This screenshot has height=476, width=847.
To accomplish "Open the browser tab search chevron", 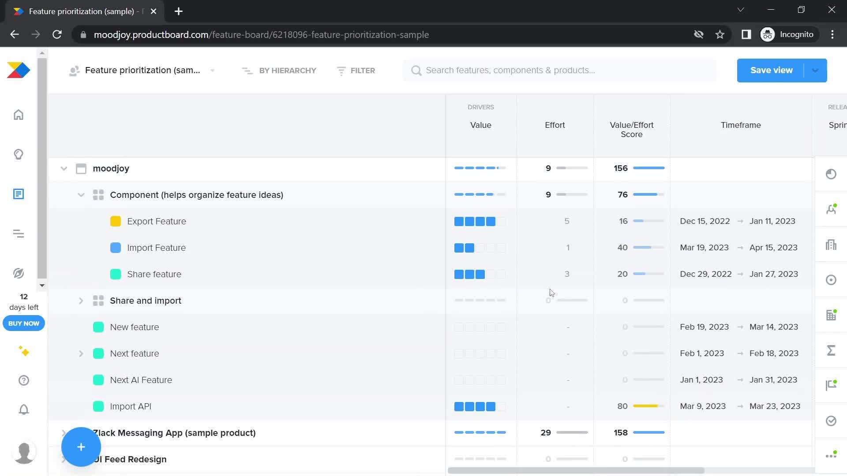I will 741,10.
